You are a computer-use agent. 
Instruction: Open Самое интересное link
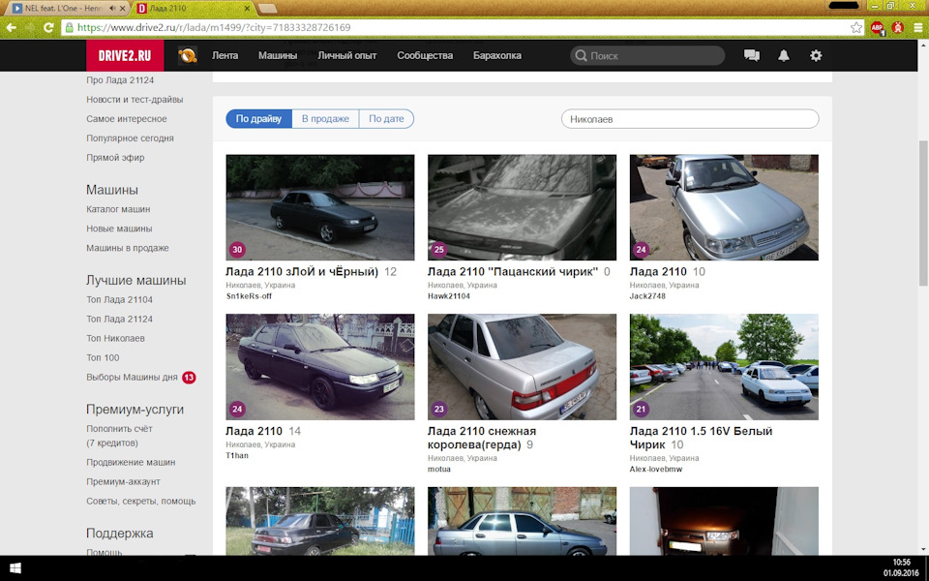click(127, 118)
